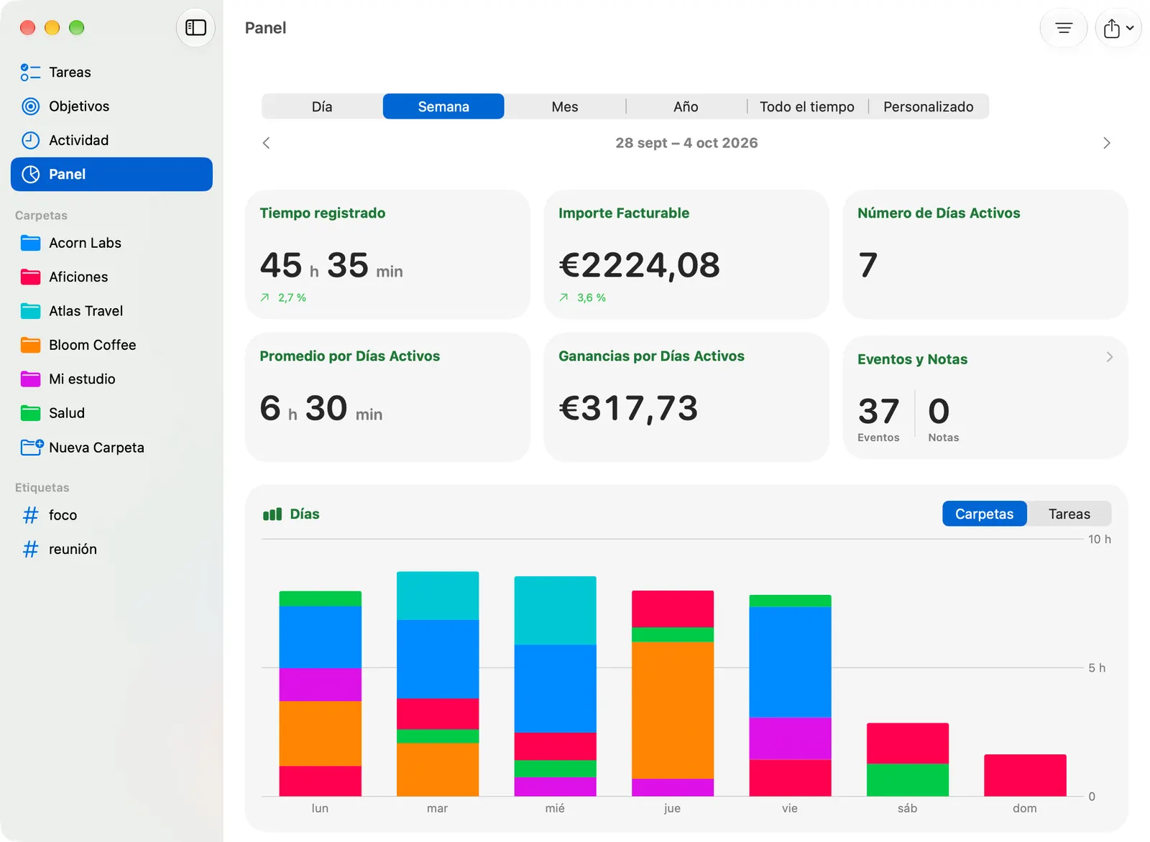This screenshot has width=1150, height=842.
Task: Select the Todo el tiempo range
Action: coord(807,106)
